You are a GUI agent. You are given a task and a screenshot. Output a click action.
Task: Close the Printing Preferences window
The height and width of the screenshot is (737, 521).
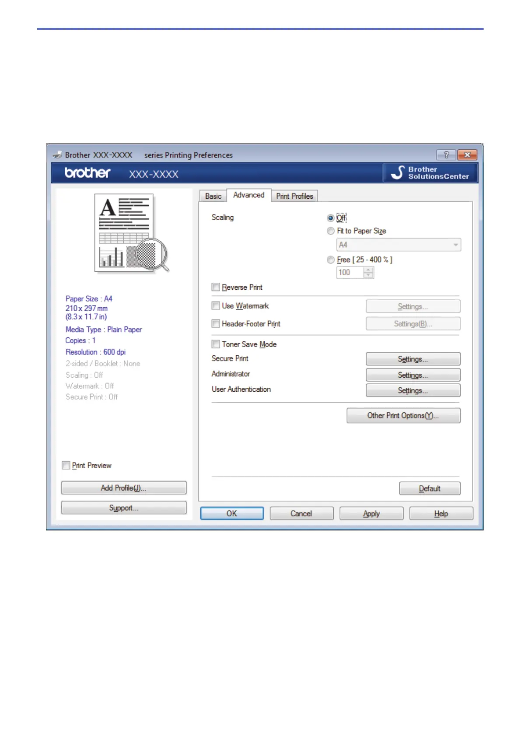(x=467, y=155)
